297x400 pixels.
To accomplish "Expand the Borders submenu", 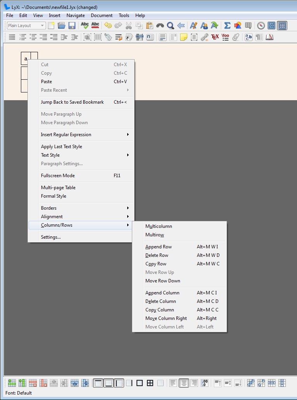I will (81, 208).
